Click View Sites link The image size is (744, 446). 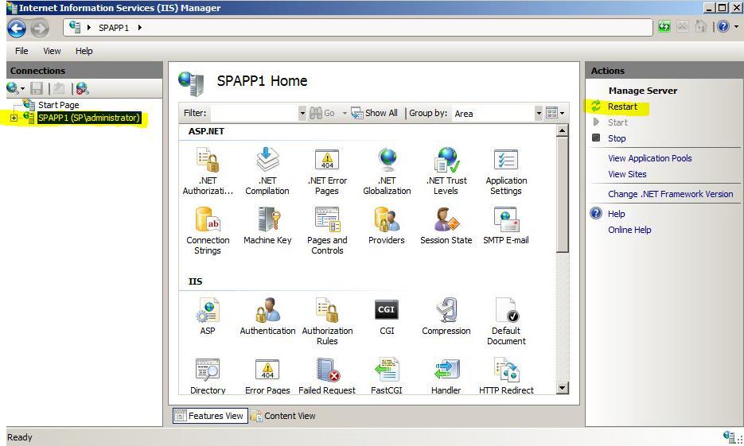[x=627, y=174]
